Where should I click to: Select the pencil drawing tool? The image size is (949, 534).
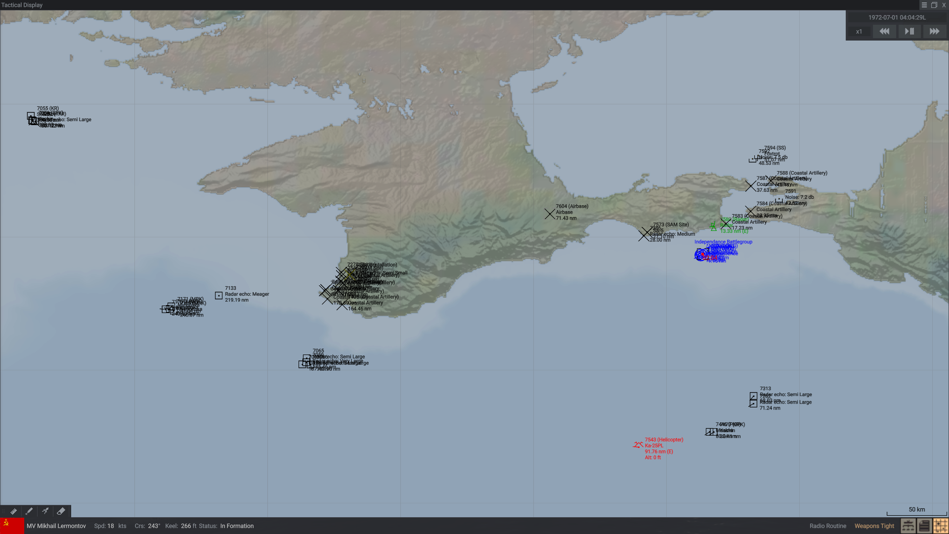(29, 511)
